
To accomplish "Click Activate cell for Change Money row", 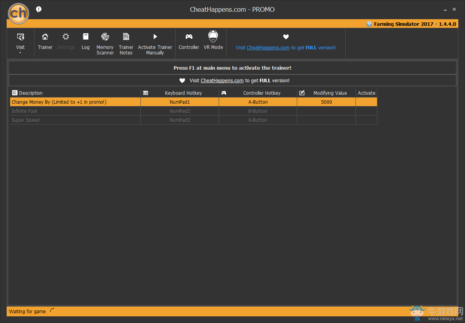I will click(366, 102).
